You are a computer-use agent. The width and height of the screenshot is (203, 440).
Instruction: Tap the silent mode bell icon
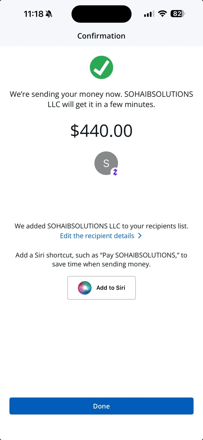click(x=49, y=14)
